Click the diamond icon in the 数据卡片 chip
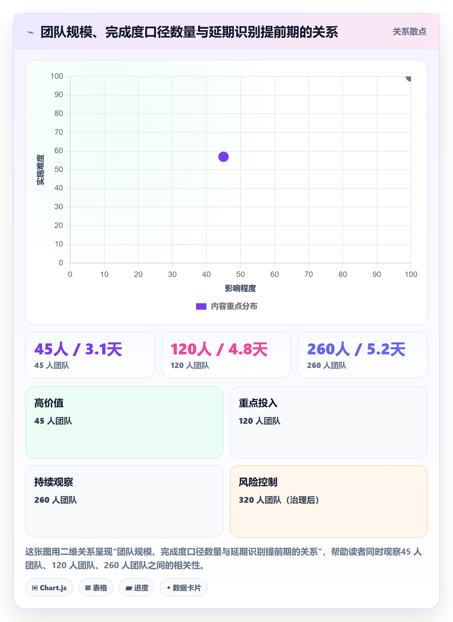This screenshot has width=453, height=622. [x=169, y=588]
